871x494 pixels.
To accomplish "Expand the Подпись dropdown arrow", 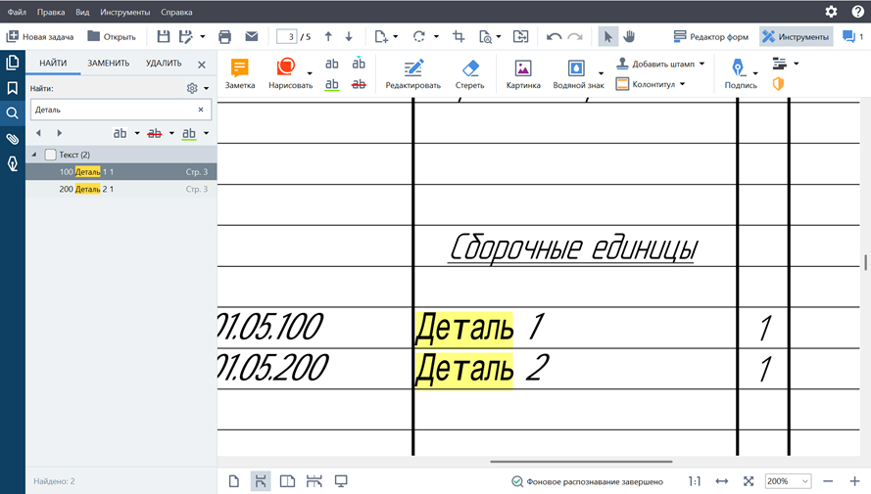I will coord(755,73).
